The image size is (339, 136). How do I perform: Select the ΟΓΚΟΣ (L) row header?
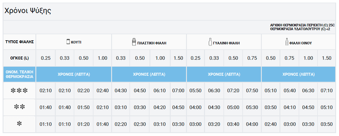(x=19, y=58)
